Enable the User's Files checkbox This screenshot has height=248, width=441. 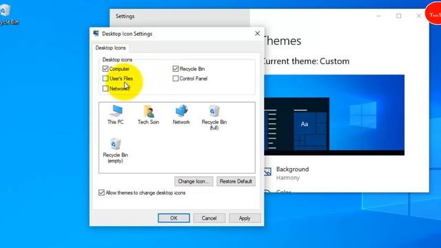coord(105,79)
